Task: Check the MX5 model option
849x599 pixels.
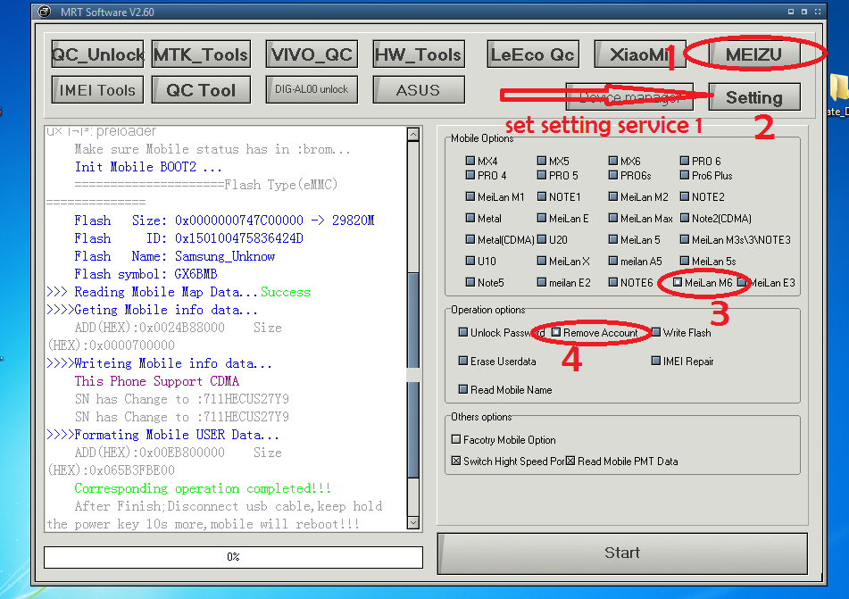Action: pos(542,161)
